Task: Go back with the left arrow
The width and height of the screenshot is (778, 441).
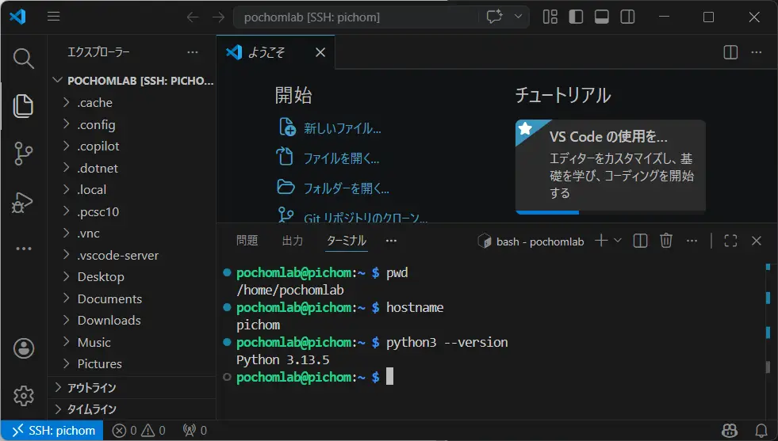Action: click(x=193, y=17)
